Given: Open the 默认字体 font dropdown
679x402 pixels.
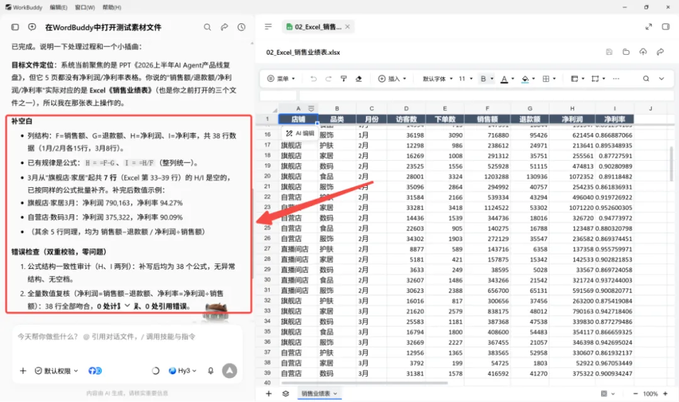Looking at the screenshot, I should [x=438, y=79].
